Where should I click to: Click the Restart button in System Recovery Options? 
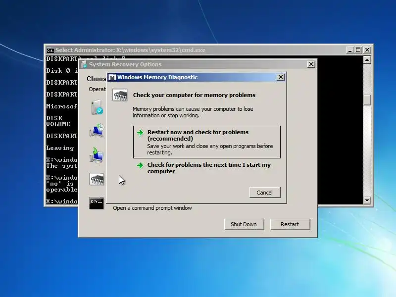pos(290,224)
